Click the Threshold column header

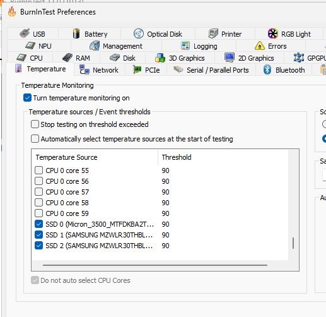pos(177,157)
